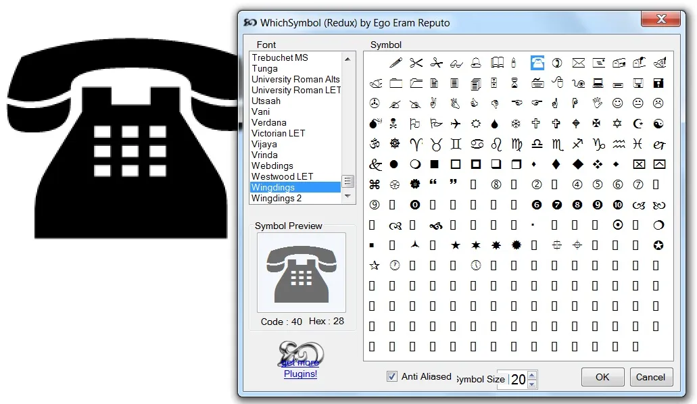This screenshot has height=404, width=697.
Task: Choose the Libra scales symbol
Action: pos(537,144)
